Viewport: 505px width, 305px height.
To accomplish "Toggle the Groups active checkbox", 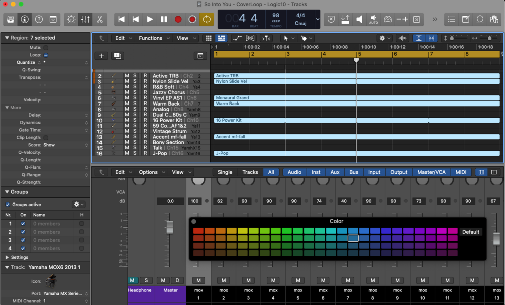I will [8, 205].
